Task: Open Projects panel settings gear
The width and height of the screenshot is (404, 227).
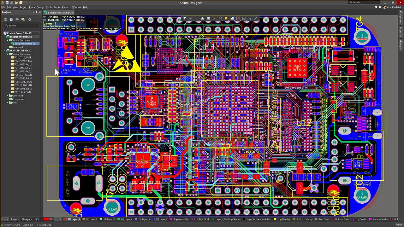Action: [29, 19]
